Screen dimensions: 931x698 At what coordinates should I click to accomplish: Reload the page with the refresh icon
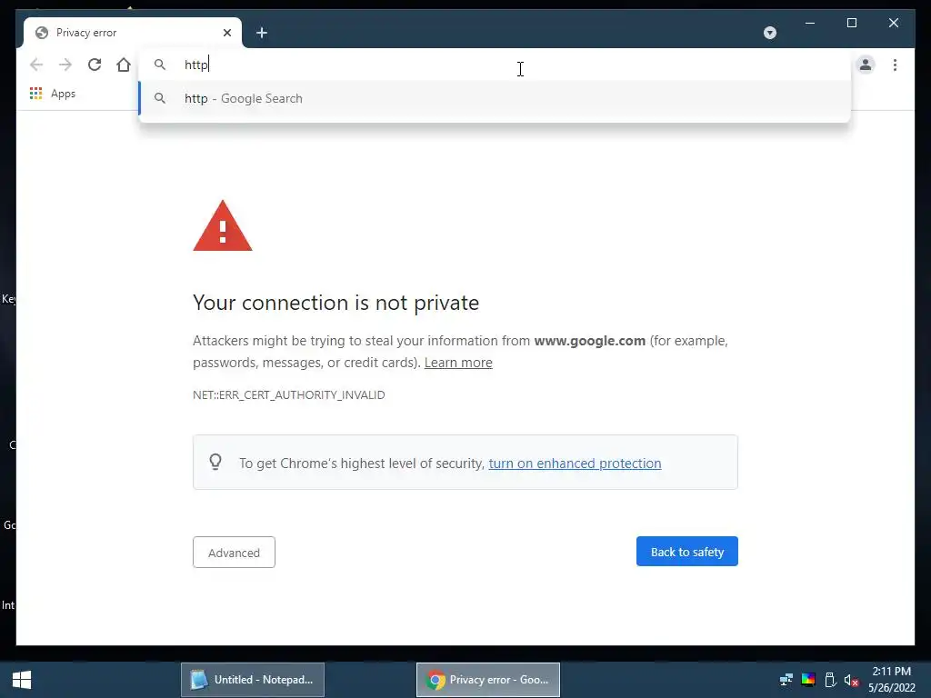95,65
